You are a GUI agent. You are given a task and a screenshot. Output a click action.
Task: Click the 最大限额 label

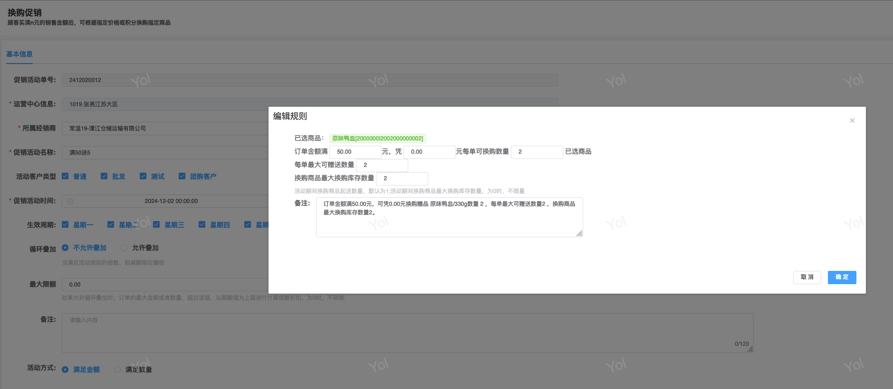coord(43,284)
